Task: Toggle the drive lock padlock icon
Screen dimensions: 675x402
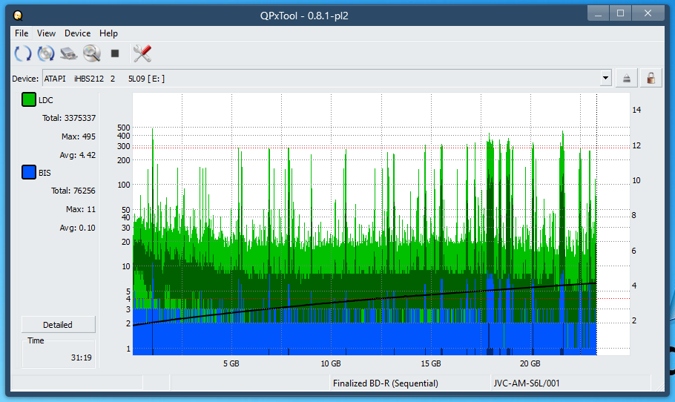Action: coord(651,78)
